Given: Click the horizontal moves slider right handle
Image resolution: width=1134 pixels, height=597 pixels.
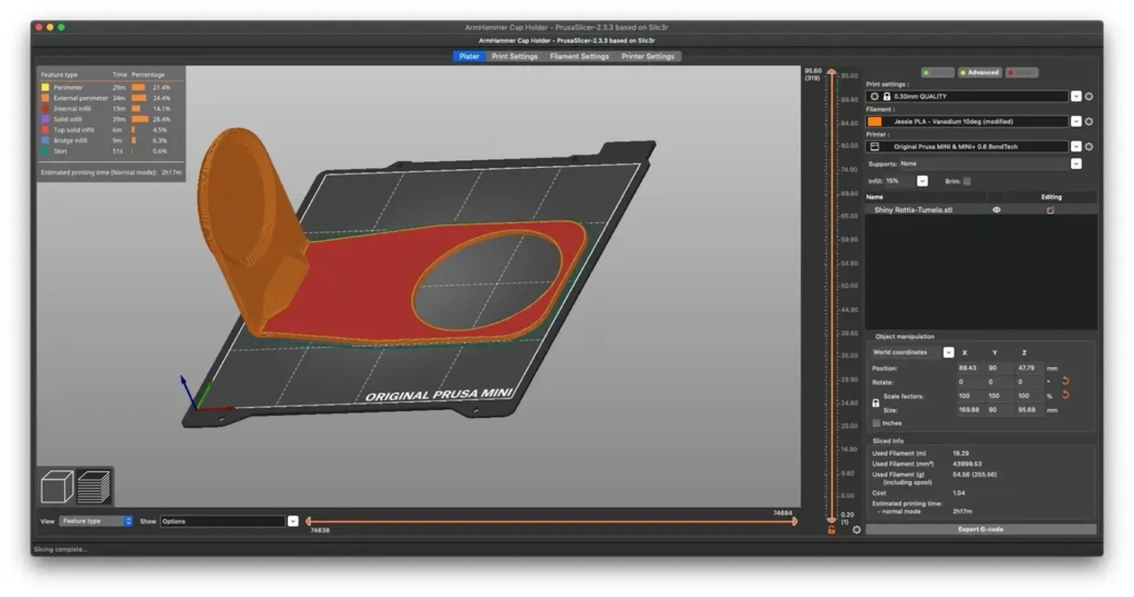Looking at the screenshot, I should pos(795,521).
